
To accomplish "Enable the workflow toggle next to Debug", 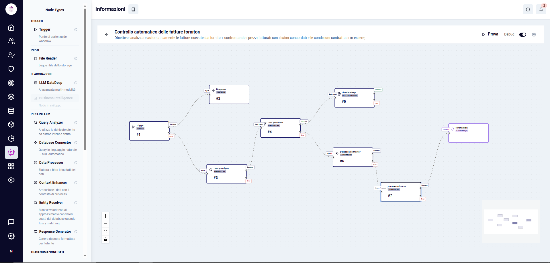I will coord(522,34).
